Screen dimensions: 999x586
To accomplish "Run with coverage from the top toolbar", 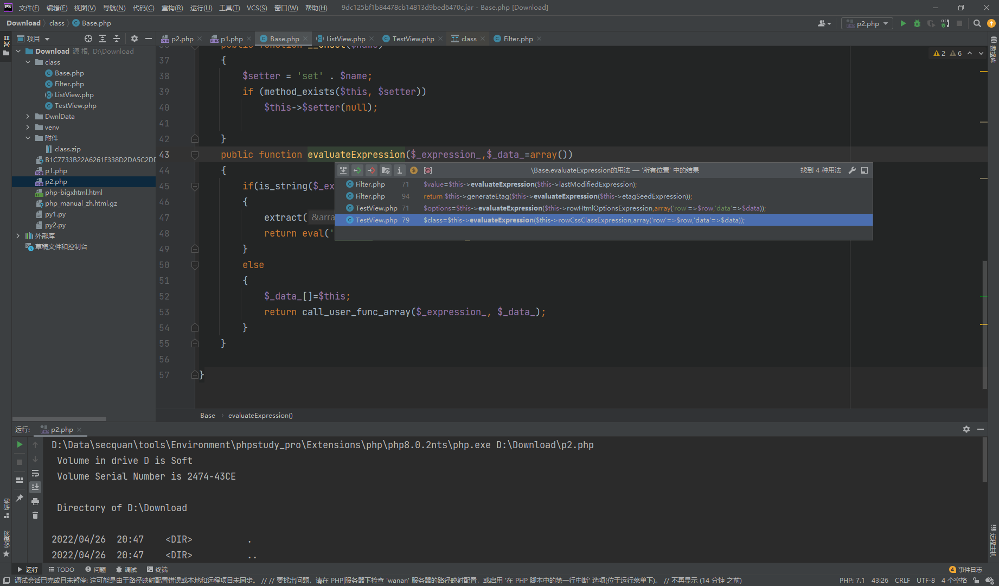I will [931, 23].
